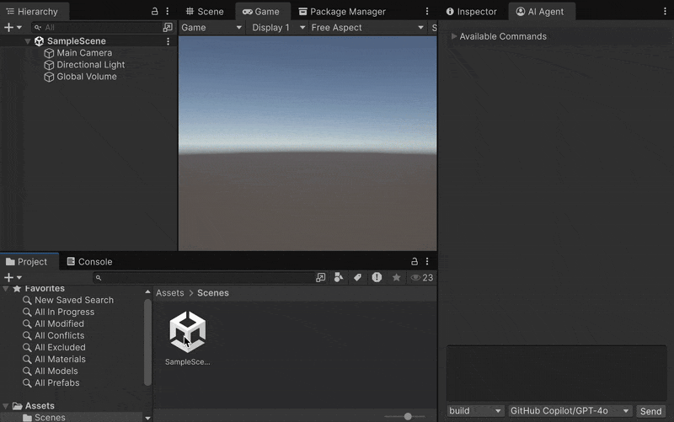Click the Project icon-size slider handle

(408, 416)
